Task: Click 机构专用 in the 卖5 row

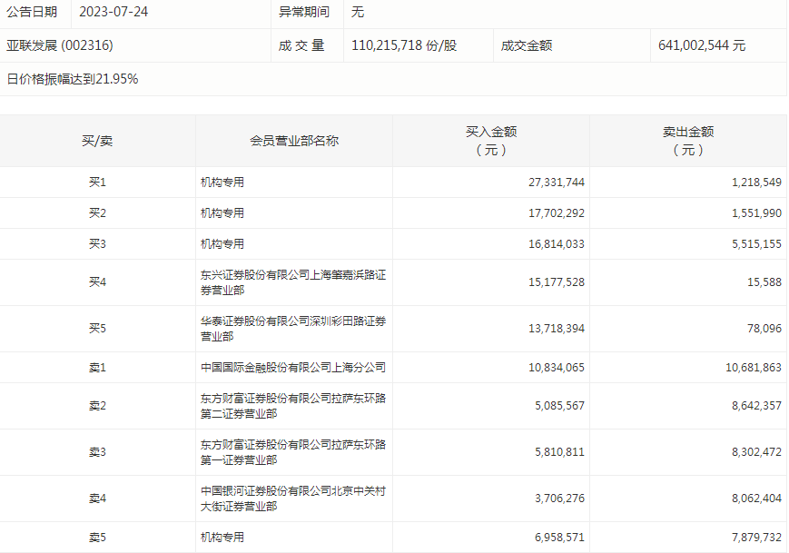Action: [222, 538]
